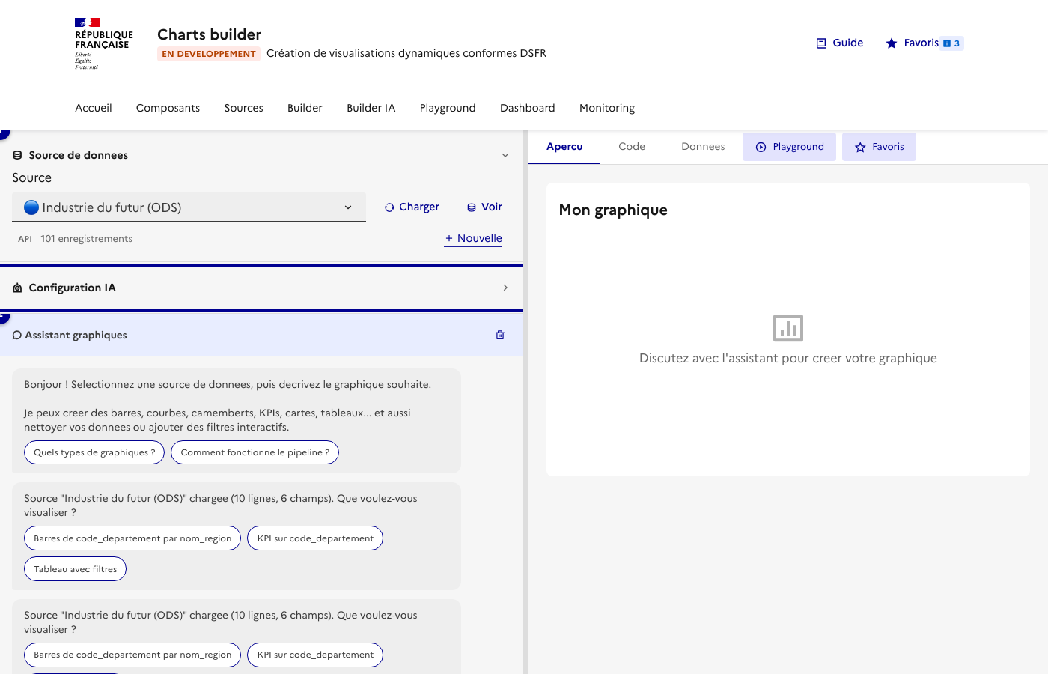Open the Monitoring menu item
1048x674 pixels.
tap(606, 108)
